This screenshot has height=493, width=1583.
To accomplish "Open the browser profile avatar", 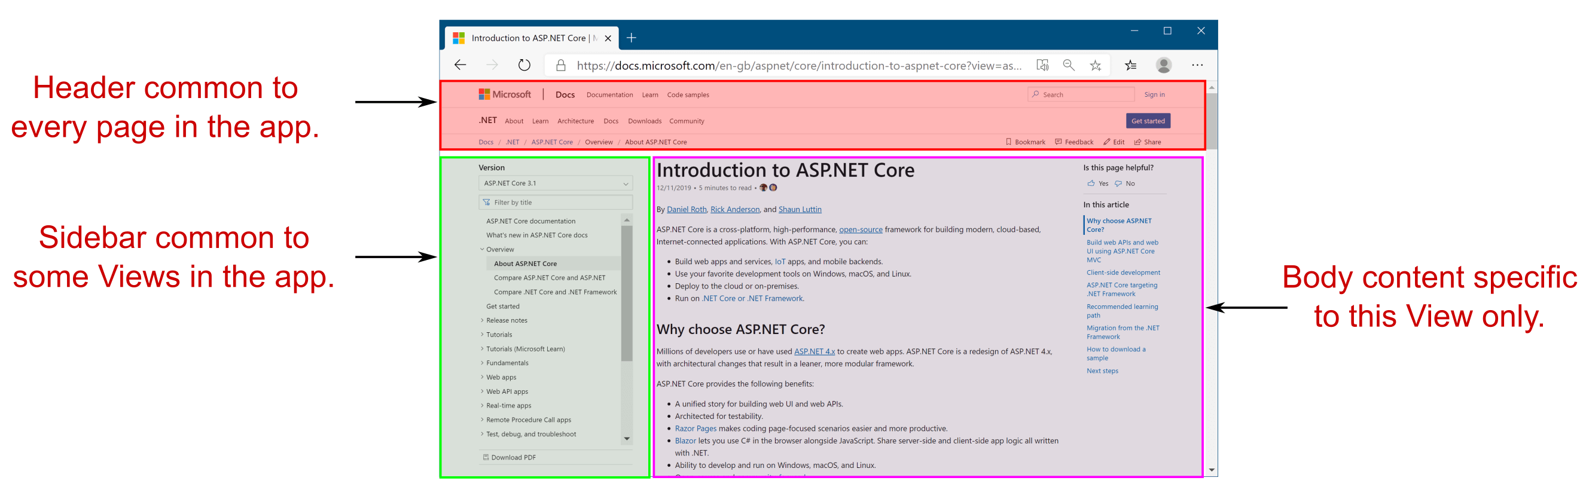I will [x=1163, y=65].
